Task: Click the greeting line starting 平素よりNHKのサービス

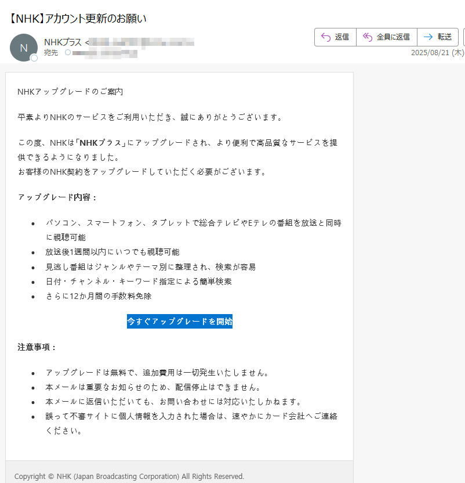Action: point(150,117)
